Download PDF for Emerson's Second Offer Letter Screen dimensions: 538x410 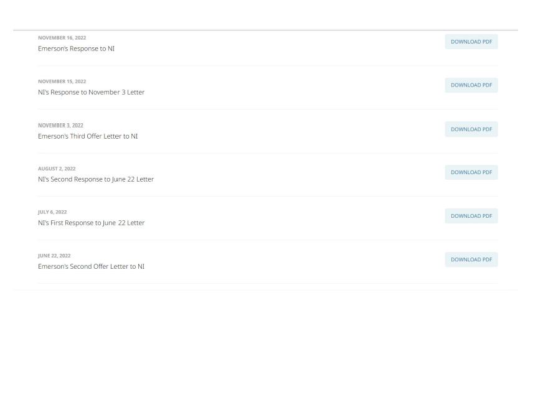pos(471,259)
